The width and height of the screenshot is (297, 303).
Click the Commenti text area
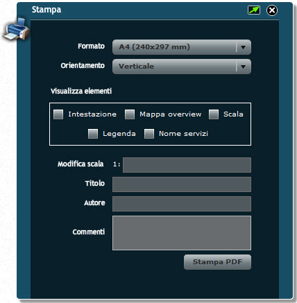182,233
